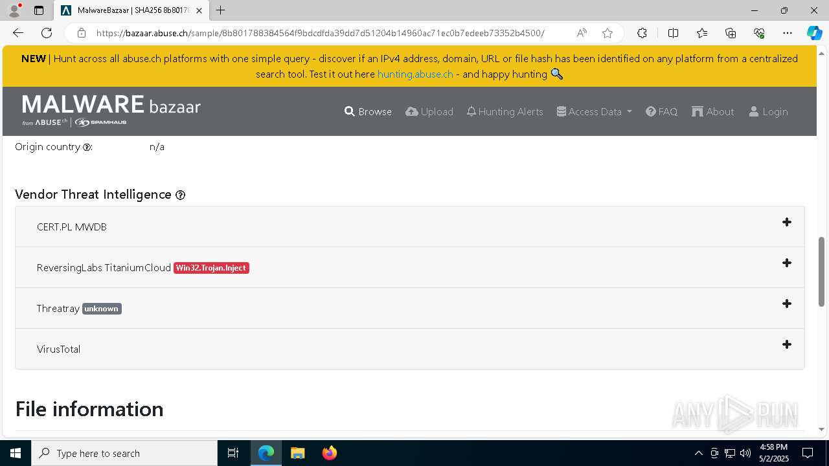Image resolution: width=829 pixels, height=466 pixels.
Task: Click the Vendor Threat Intelligence heading
Action: pos(93,194)
